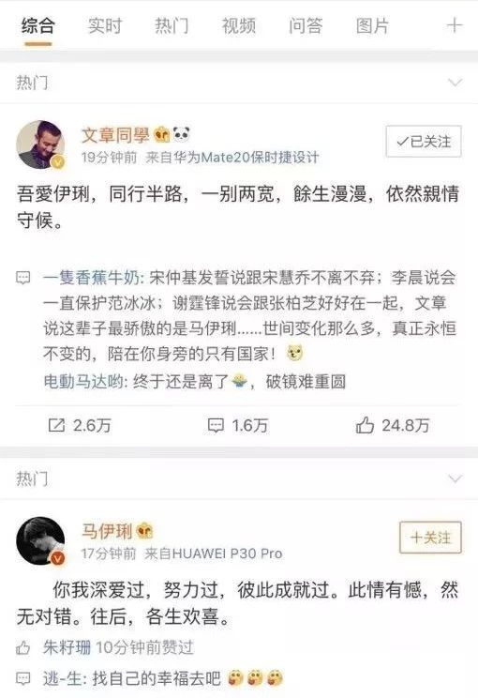Viewport: 478px width, 698px height.
Task: Open commenter 一隻香蕉牛奶 profile link
Action: coord(91,278)
